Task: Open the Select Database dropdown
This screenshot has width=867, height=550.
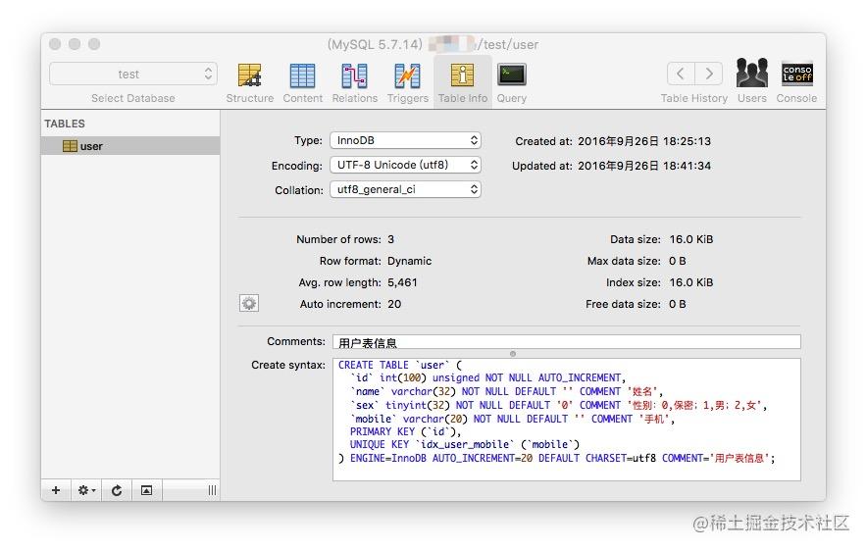Action: click(133, 75)
